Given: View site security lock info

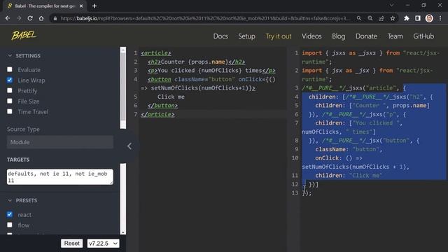Looking at the screenshot, I should [x=55, y=18].
